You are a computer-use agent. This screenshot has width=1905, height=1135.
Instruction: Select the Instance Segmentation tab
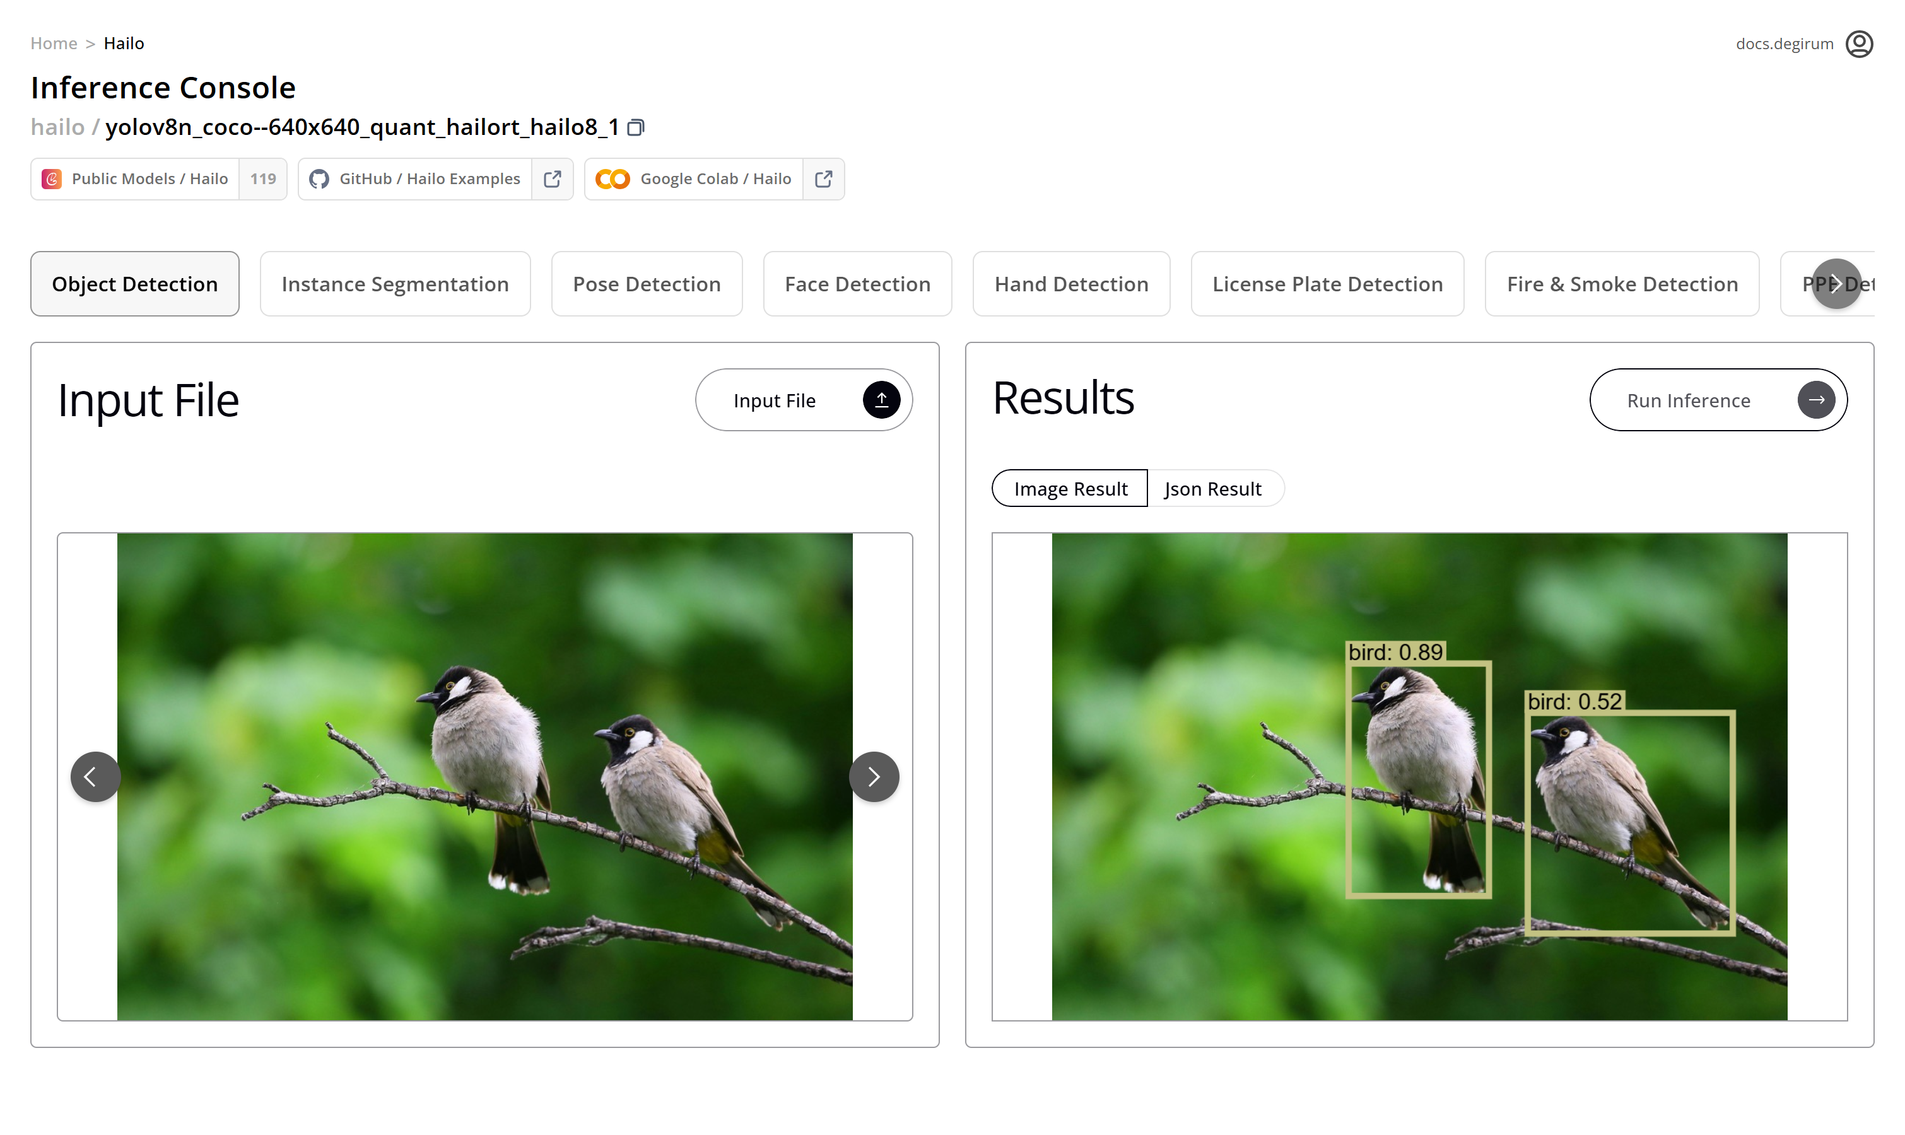click(395, 284)
